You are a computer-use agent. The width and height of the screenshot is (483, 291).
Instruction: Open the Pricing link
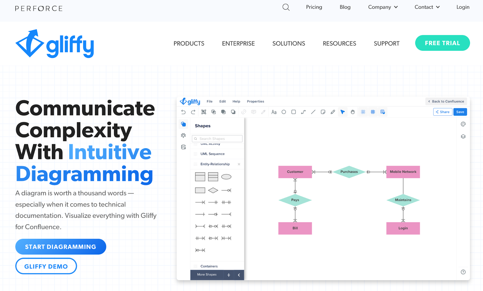314,7
